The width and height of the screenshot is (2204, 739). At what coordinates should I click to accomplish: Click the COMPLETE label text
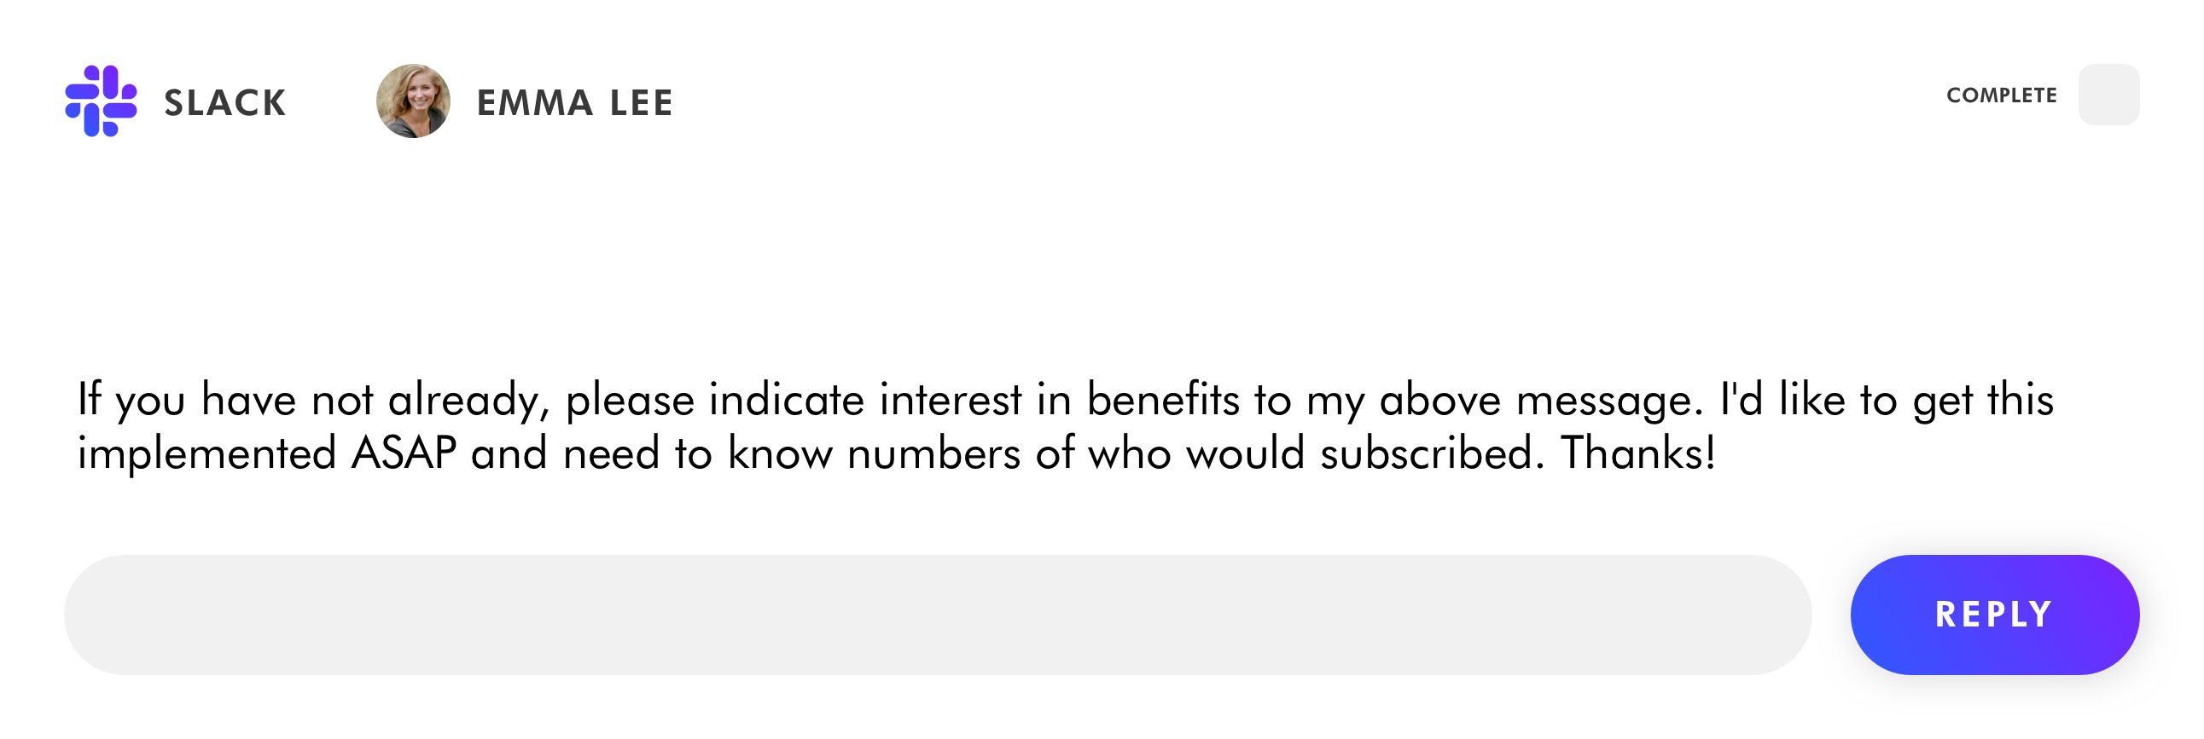(2001, 95)
